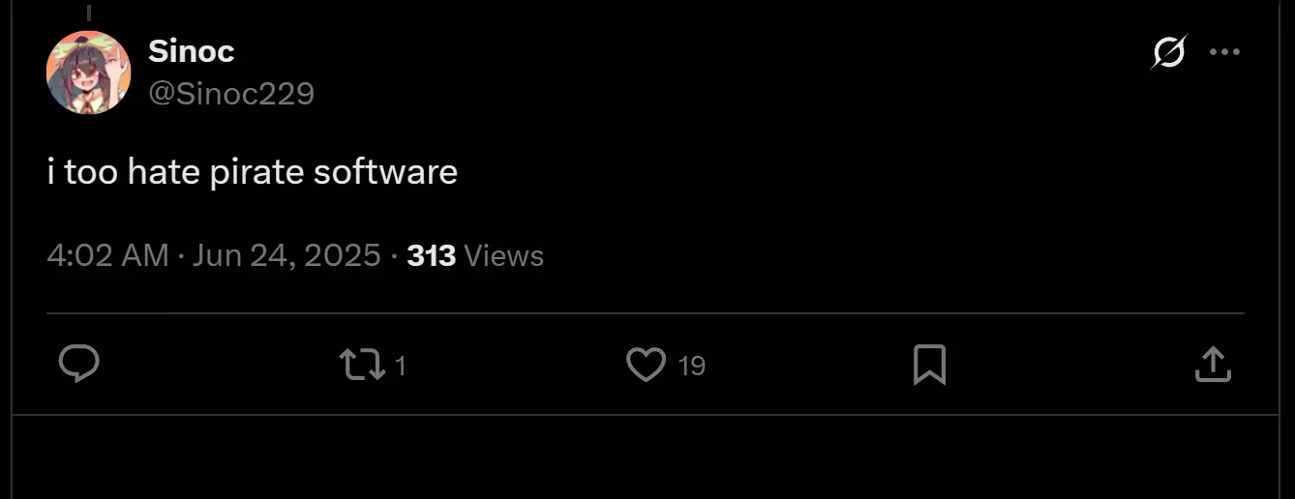Select the retweet count number 1
This screenshot has height=499, width=1295.
click(401, 367)
